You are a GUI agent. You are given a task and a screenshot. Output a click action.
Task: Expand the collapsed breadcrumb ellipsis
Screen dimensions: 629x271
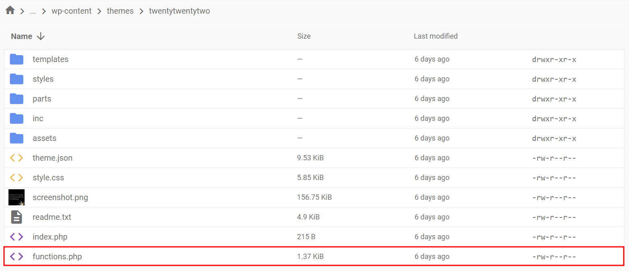point(33,11)
